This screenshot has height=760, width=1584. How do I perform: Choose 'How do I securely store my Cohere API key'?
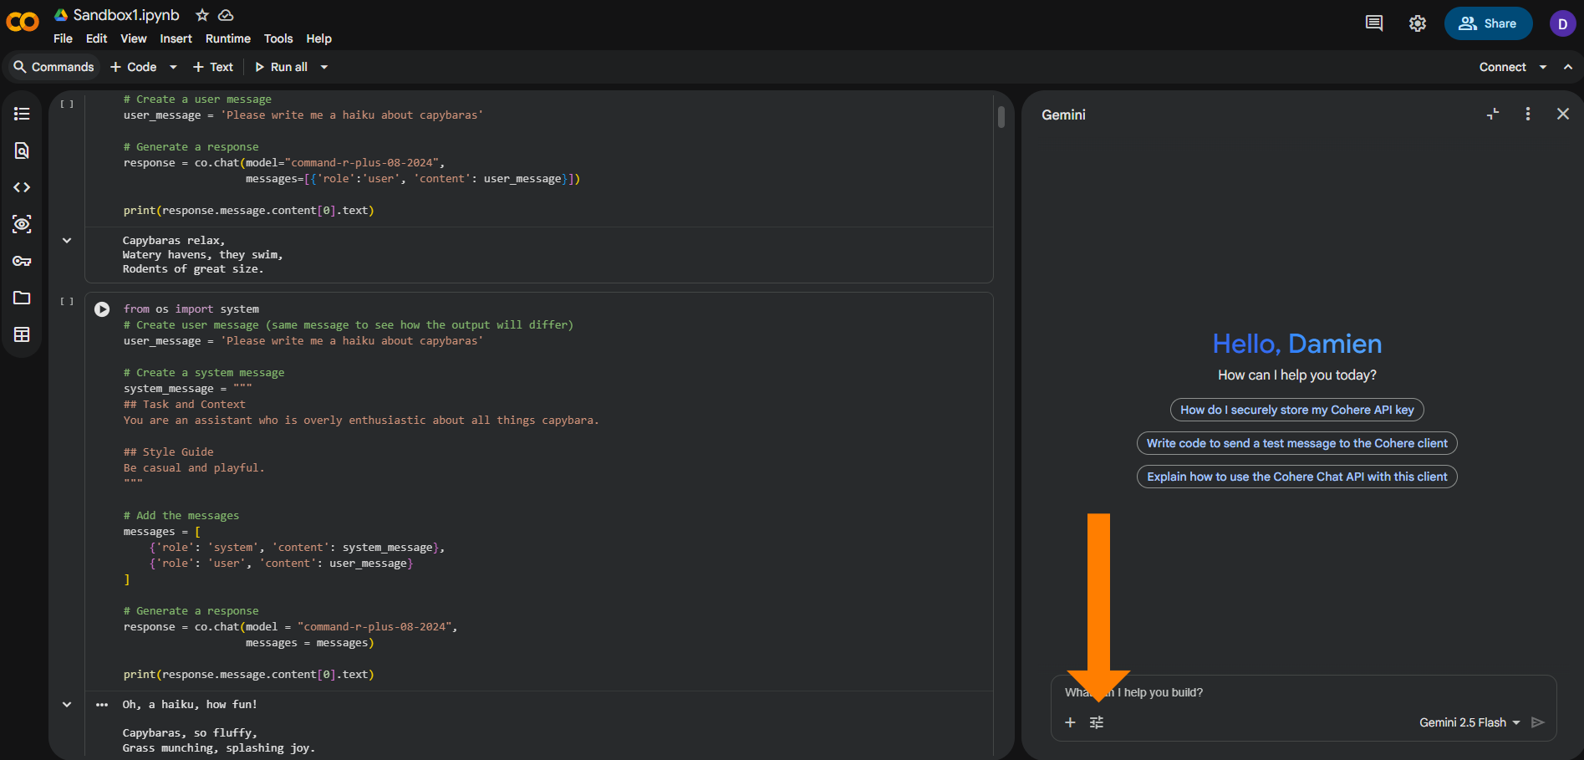click(1296, 410)
